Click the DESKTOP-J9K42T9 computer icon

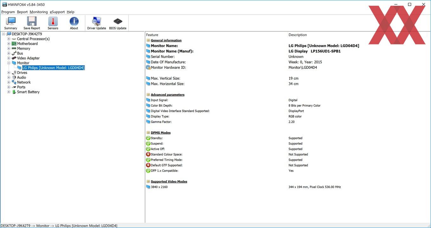tap(9, 34)
